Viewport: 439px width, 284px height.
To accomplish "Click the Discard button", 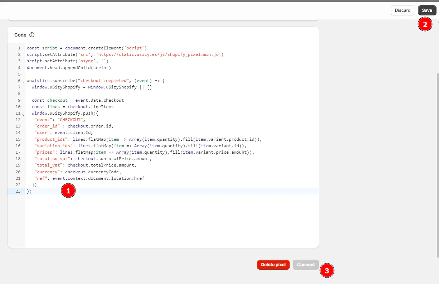I will click(403, 10).
